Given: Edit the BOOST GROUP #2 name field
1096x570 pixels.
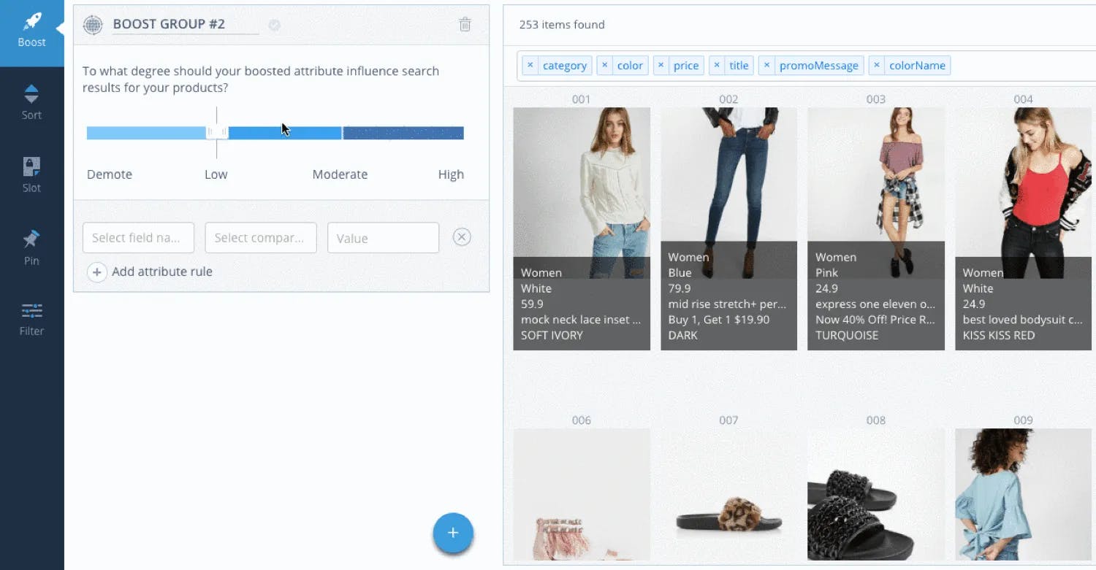Looking at the screenshot, I should click(x=186, y=24).
